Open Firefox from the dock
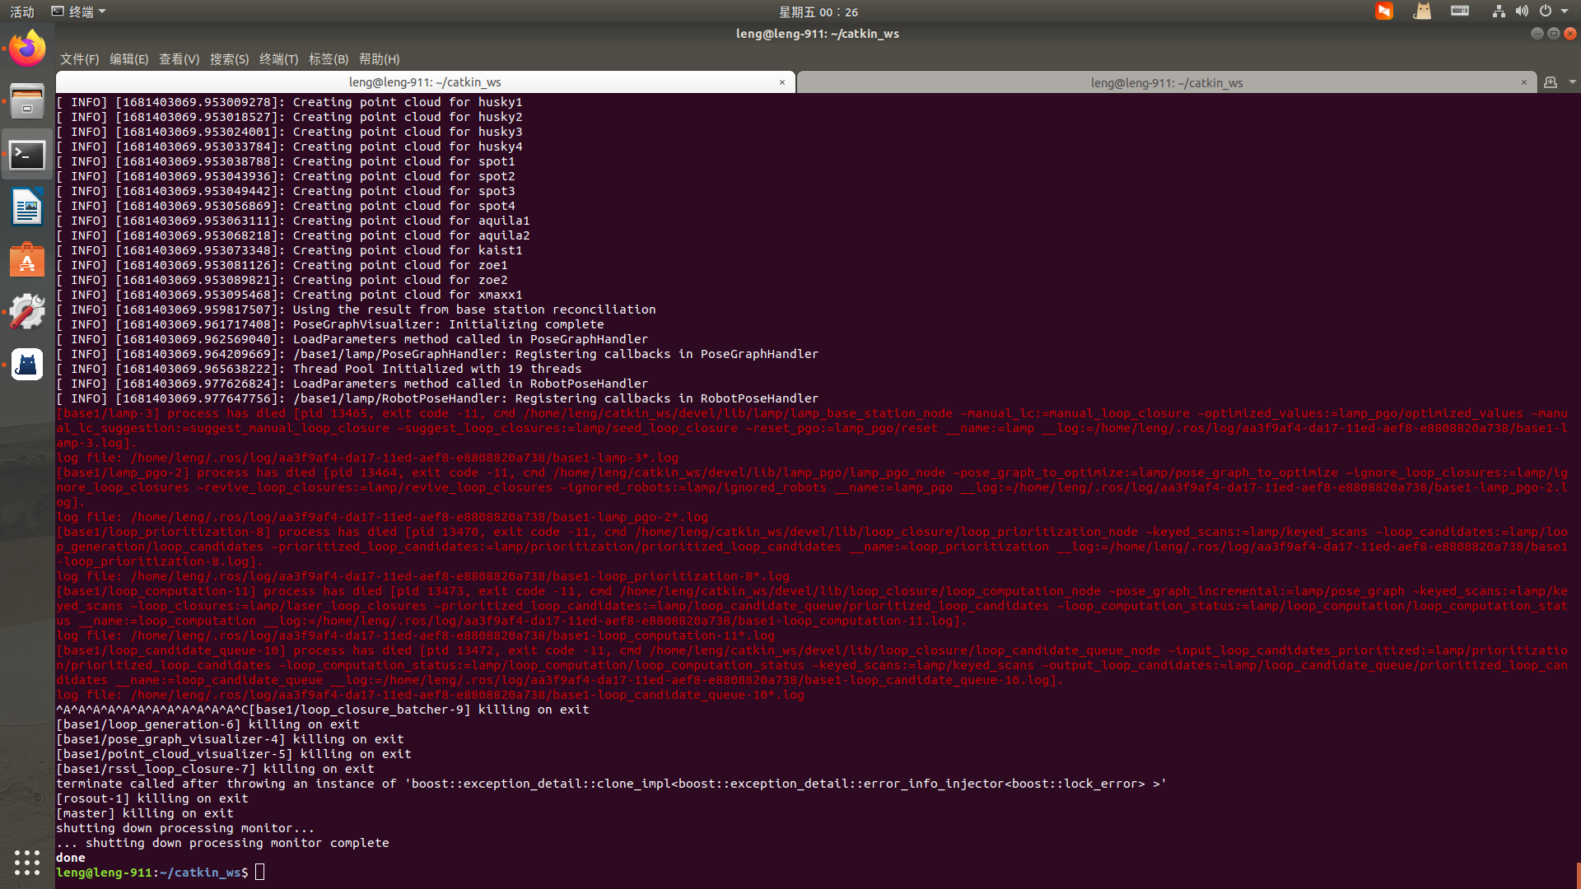1581x889 pixels. click(x=27, y=47)
